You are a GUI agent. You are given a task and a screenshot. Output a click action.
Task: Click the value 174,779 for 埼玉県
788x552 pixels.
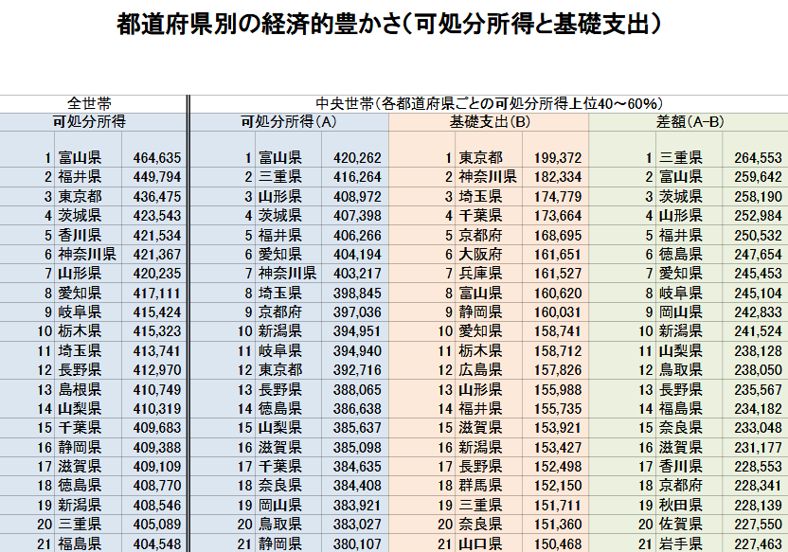[x=558, y=196]
